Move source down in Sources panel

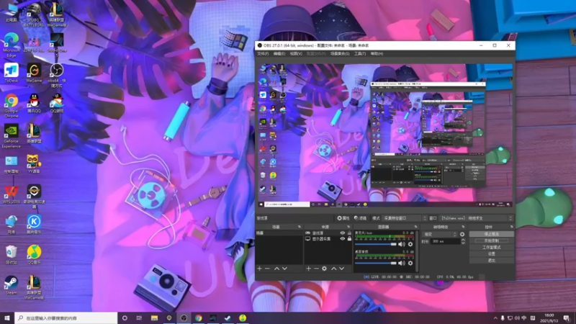(341, 269)
